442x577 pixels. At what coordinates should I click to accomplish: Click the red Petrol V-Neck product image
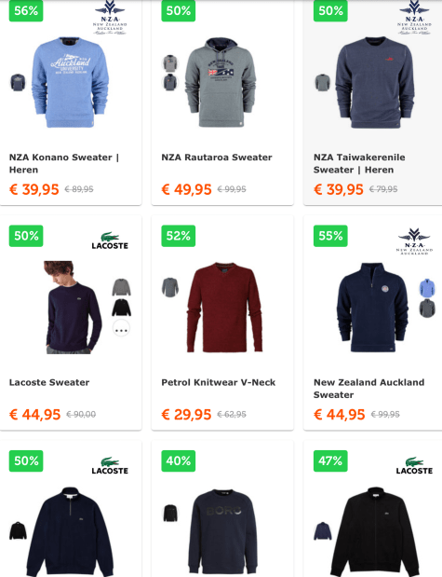tap(223, 308)
